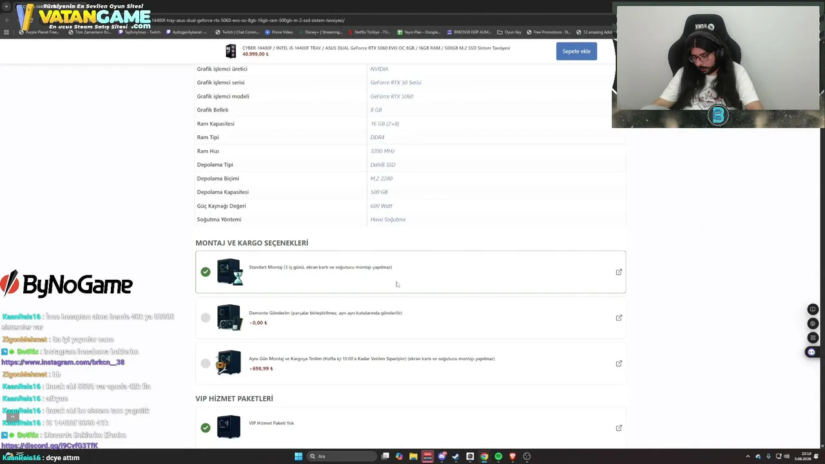Viewport: 825px width, 464px height.
Task: Open the volume control in system tray
Action: pyautogui.click(x=787, y=456)
